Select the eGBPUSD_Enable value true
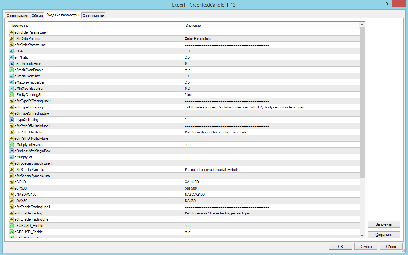 pyautogui.click(x=187, y=232)
